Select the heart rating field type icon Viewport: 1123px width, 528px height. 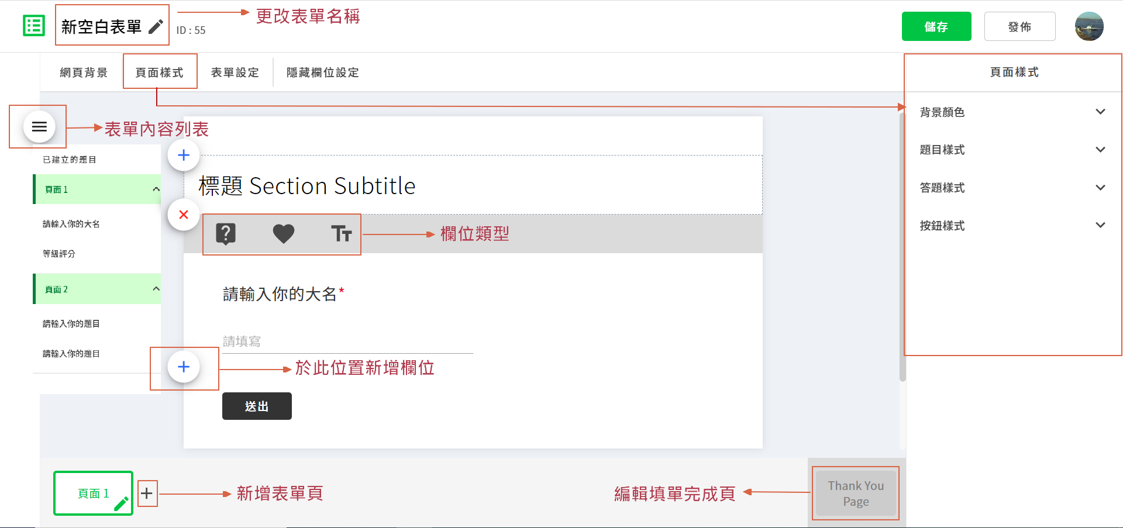pos(284,234)
